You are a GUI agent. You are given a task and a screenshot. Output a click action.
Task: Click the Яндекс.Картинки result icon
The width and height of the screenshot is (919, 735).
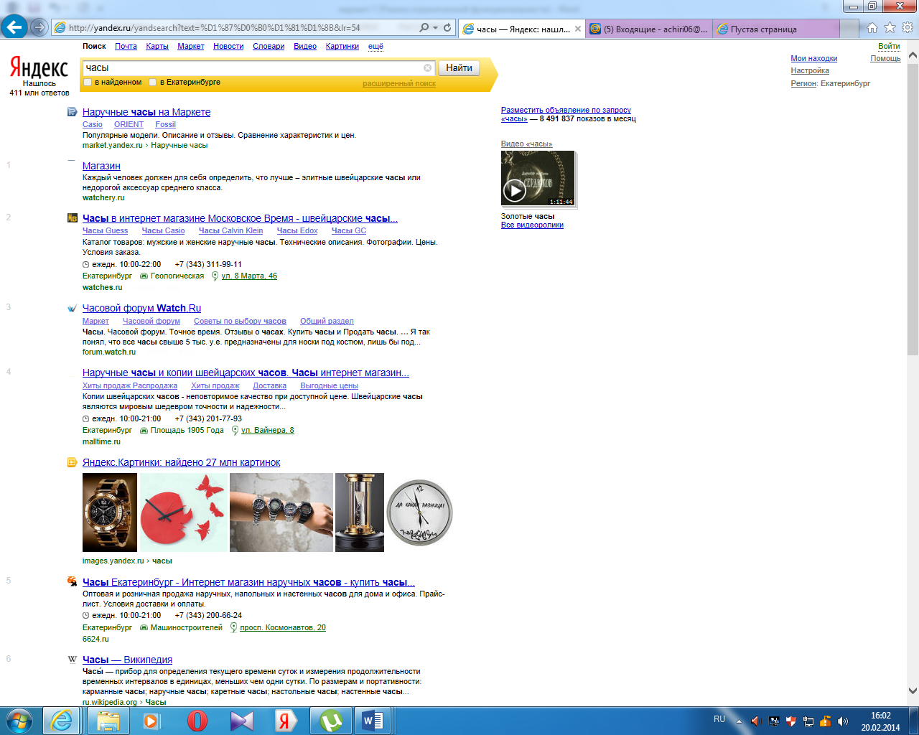pos(72,462)
